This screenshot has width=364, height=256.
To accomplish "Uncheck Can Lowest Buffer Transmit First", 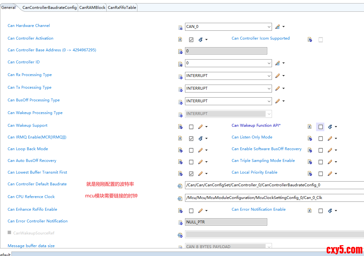I will click(x=191, y=174).
